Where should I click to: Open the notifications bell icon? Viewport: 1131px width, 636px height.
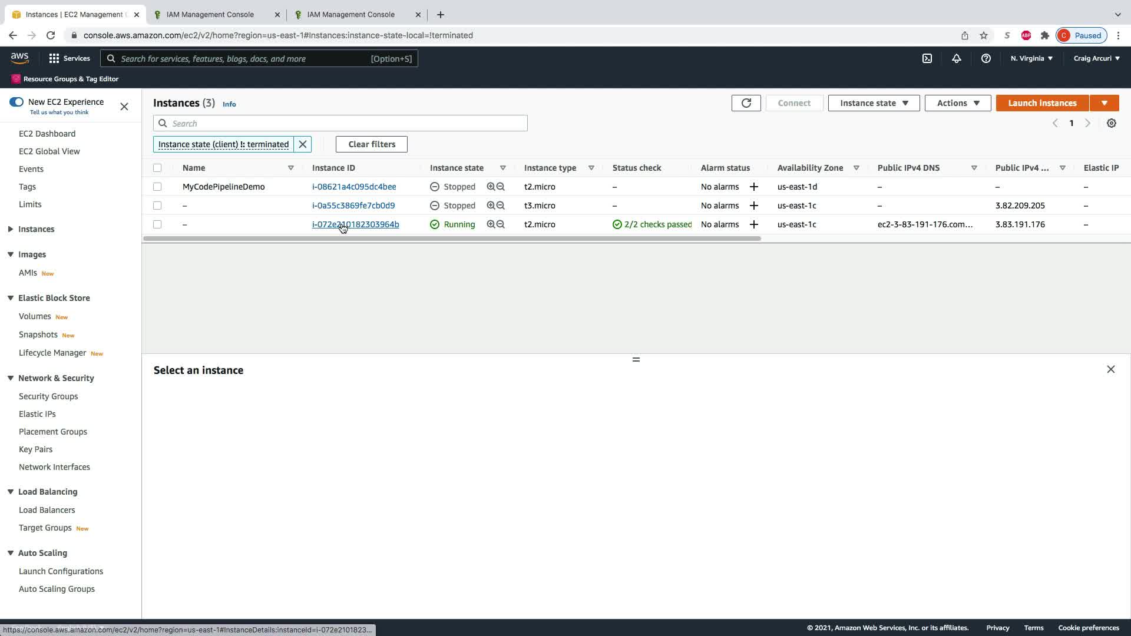(956, 58)
